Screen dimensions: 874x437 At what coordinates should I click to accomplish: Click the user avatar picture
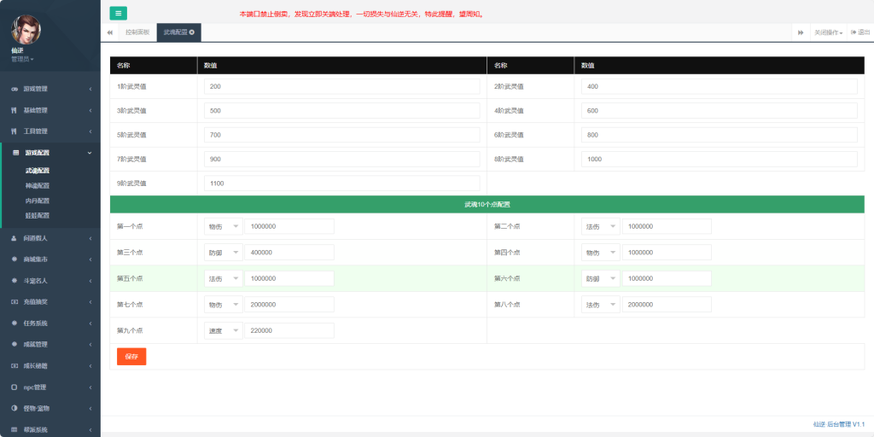[x=26, y=30]
